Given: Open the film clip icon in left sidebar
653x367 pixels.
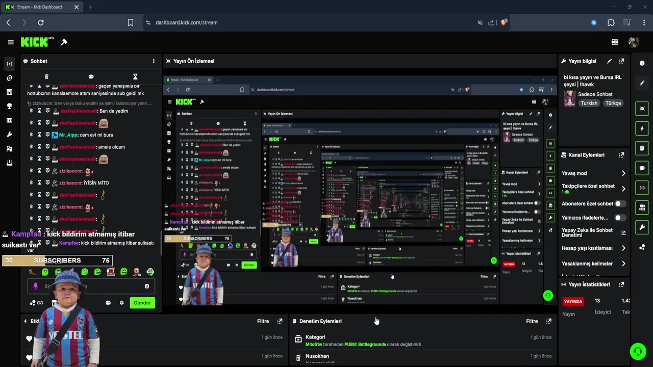Looking at the screenshot, I should click(9, 120).
